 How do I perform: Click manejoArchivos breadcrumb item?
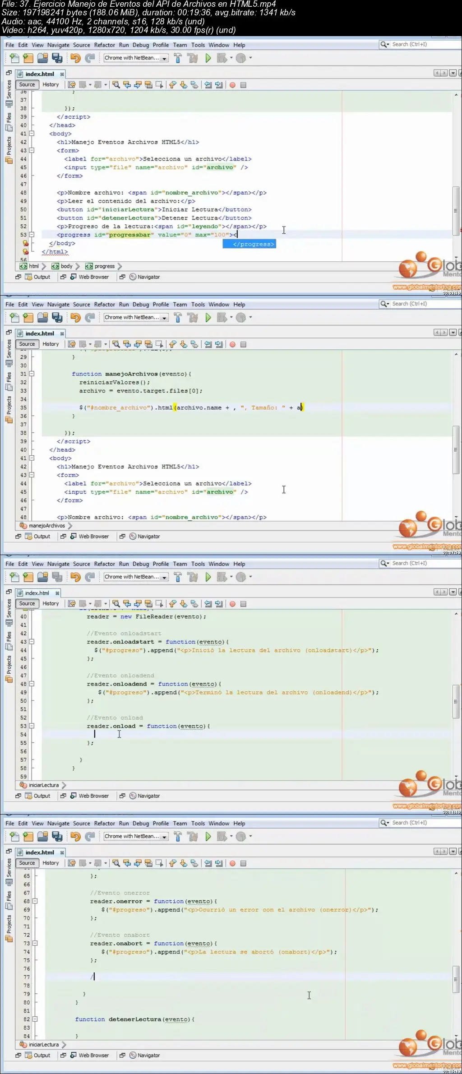coord(43,526)
